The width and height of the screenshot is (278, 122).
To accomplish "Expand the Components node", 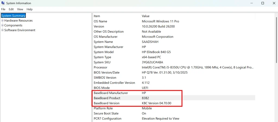I will click(x=2, y=25).
